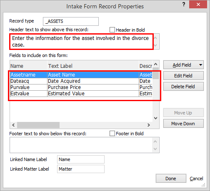The width and height of the screenshot is (210, 191).
Task: Enable the Header in Bold checkbox
Action: (x=112, y=30)
